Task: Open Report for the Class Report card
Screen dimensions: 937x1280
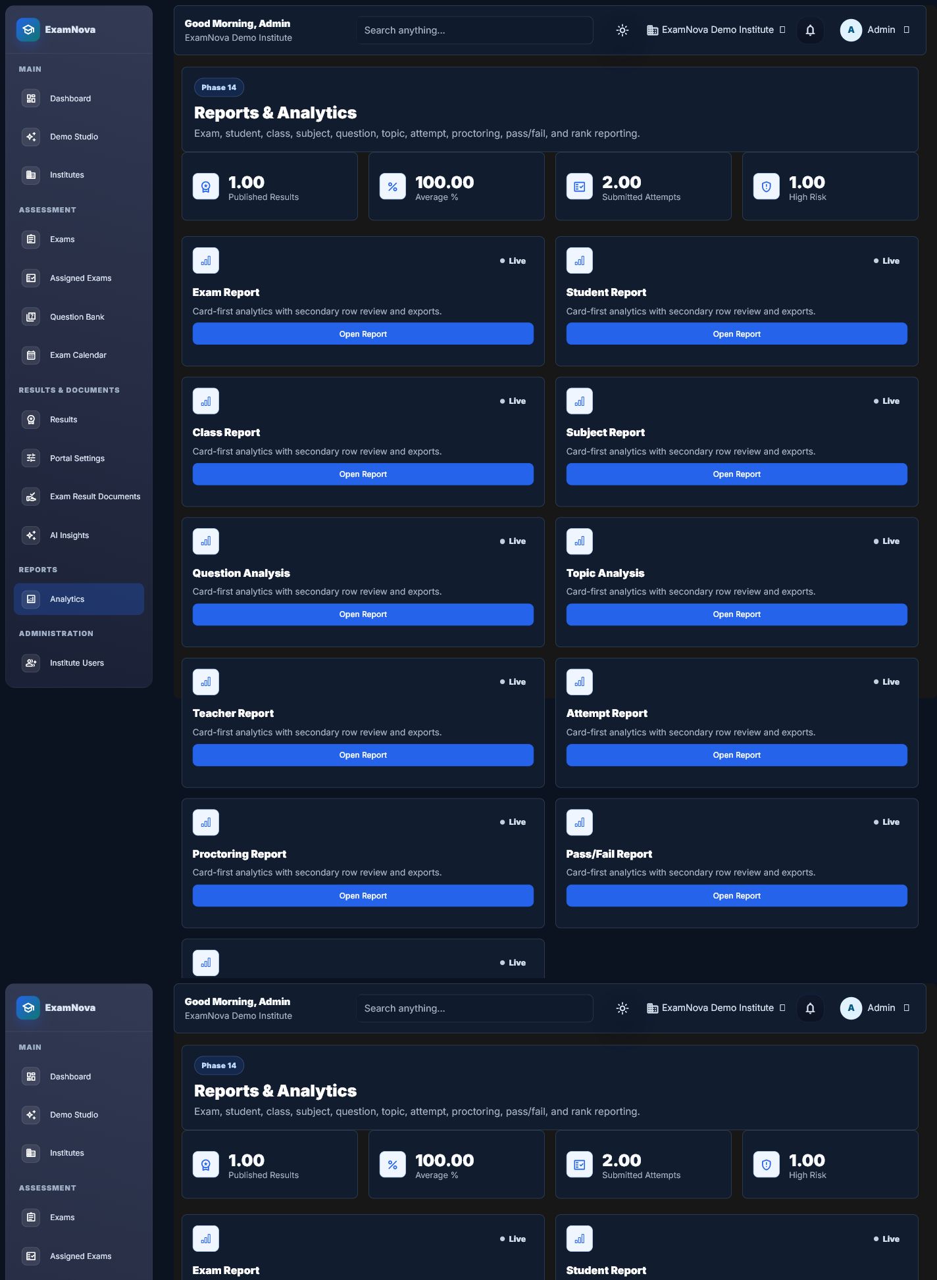Action: [363, 474]
